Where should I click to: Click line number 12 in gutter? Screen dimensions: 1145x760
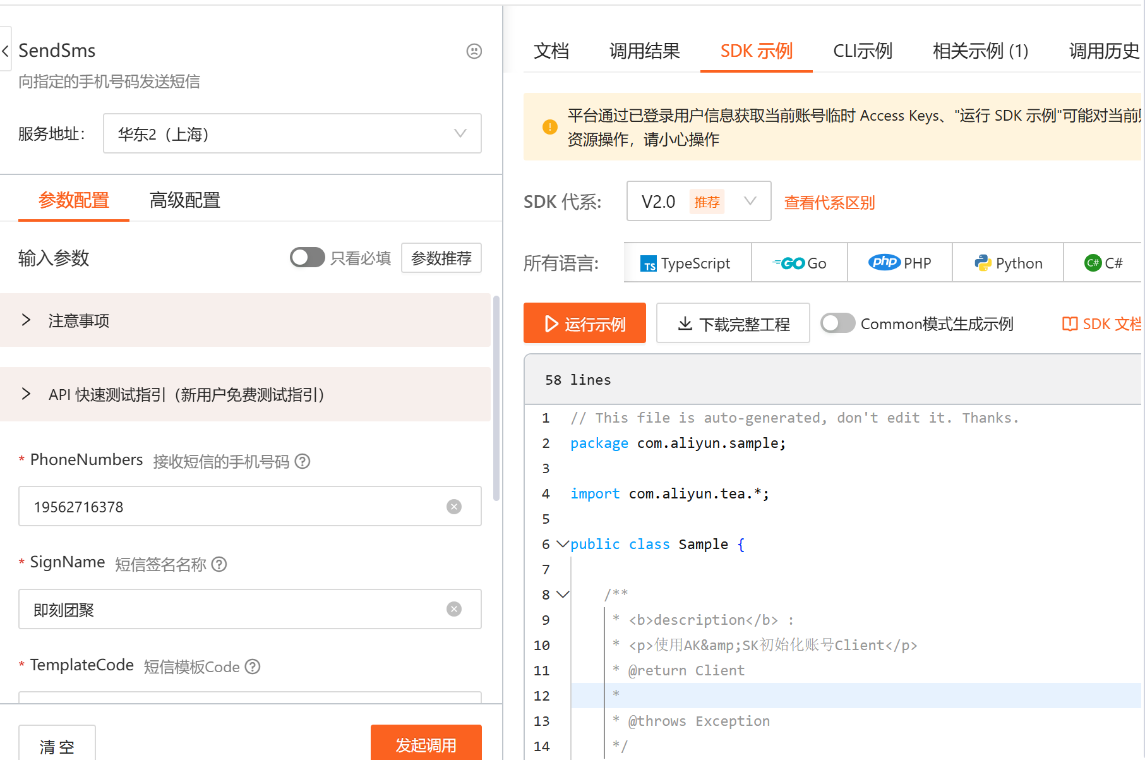(541, 696)
